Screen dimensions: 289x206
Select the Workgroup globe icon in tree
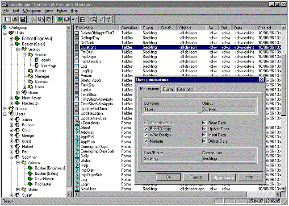[x=5, y=28]
